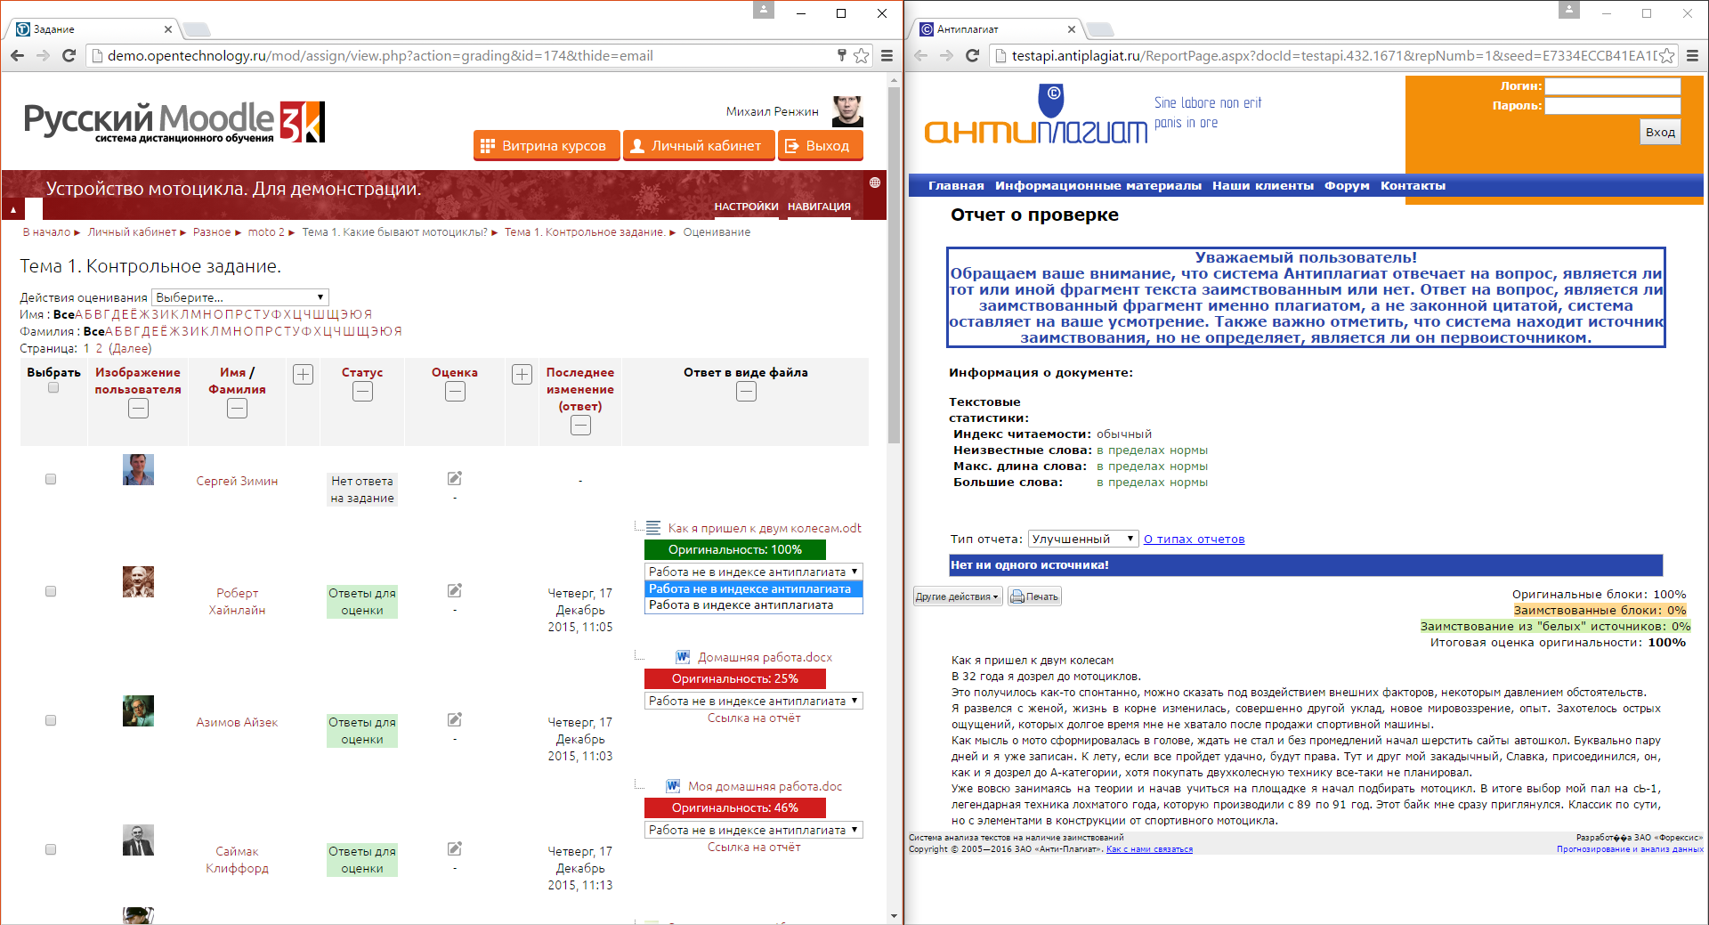Click Word icon for Домашняя работа.docx
The width and height of the screenshot is (1709, 925).
(x=683, y=657)
